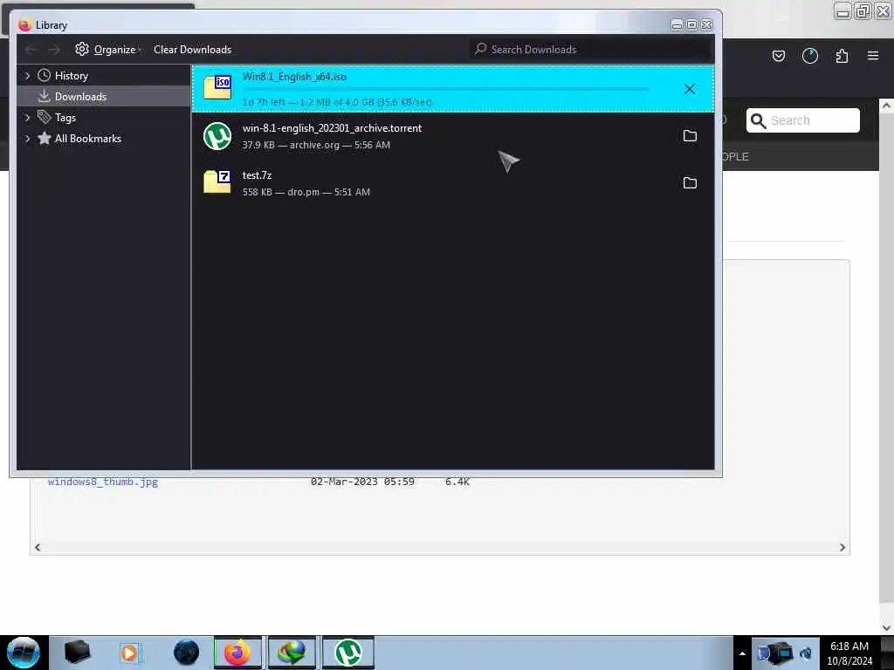Select the Win8.1_English_x64.iso file name
This screenshot has height=670, width=894.
(294, 77)
